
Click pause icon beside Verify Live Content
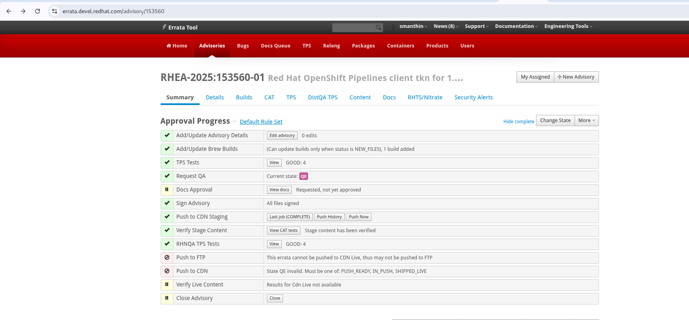pos(167,284)
